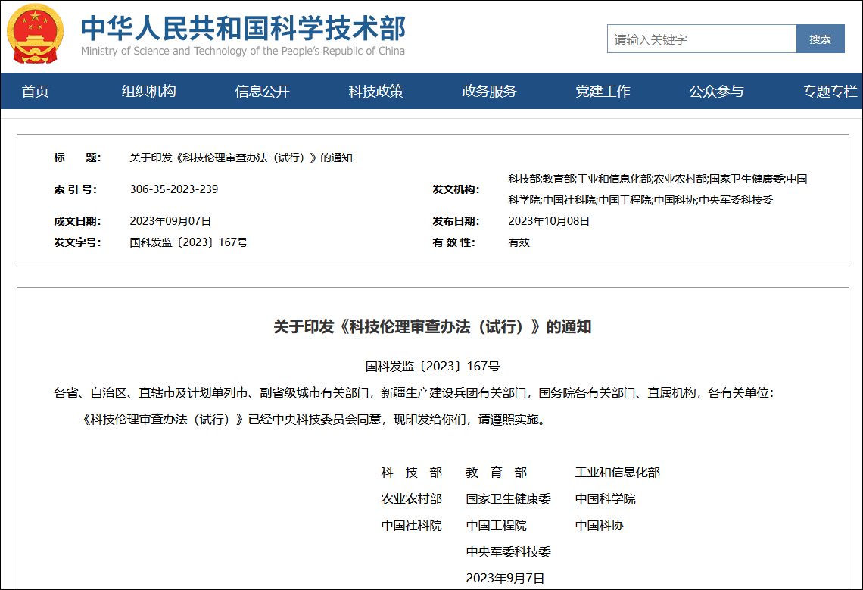863x590 pixels.
Task: Select the publish date 2023年10月08日
Action: (x=549, y=221)
